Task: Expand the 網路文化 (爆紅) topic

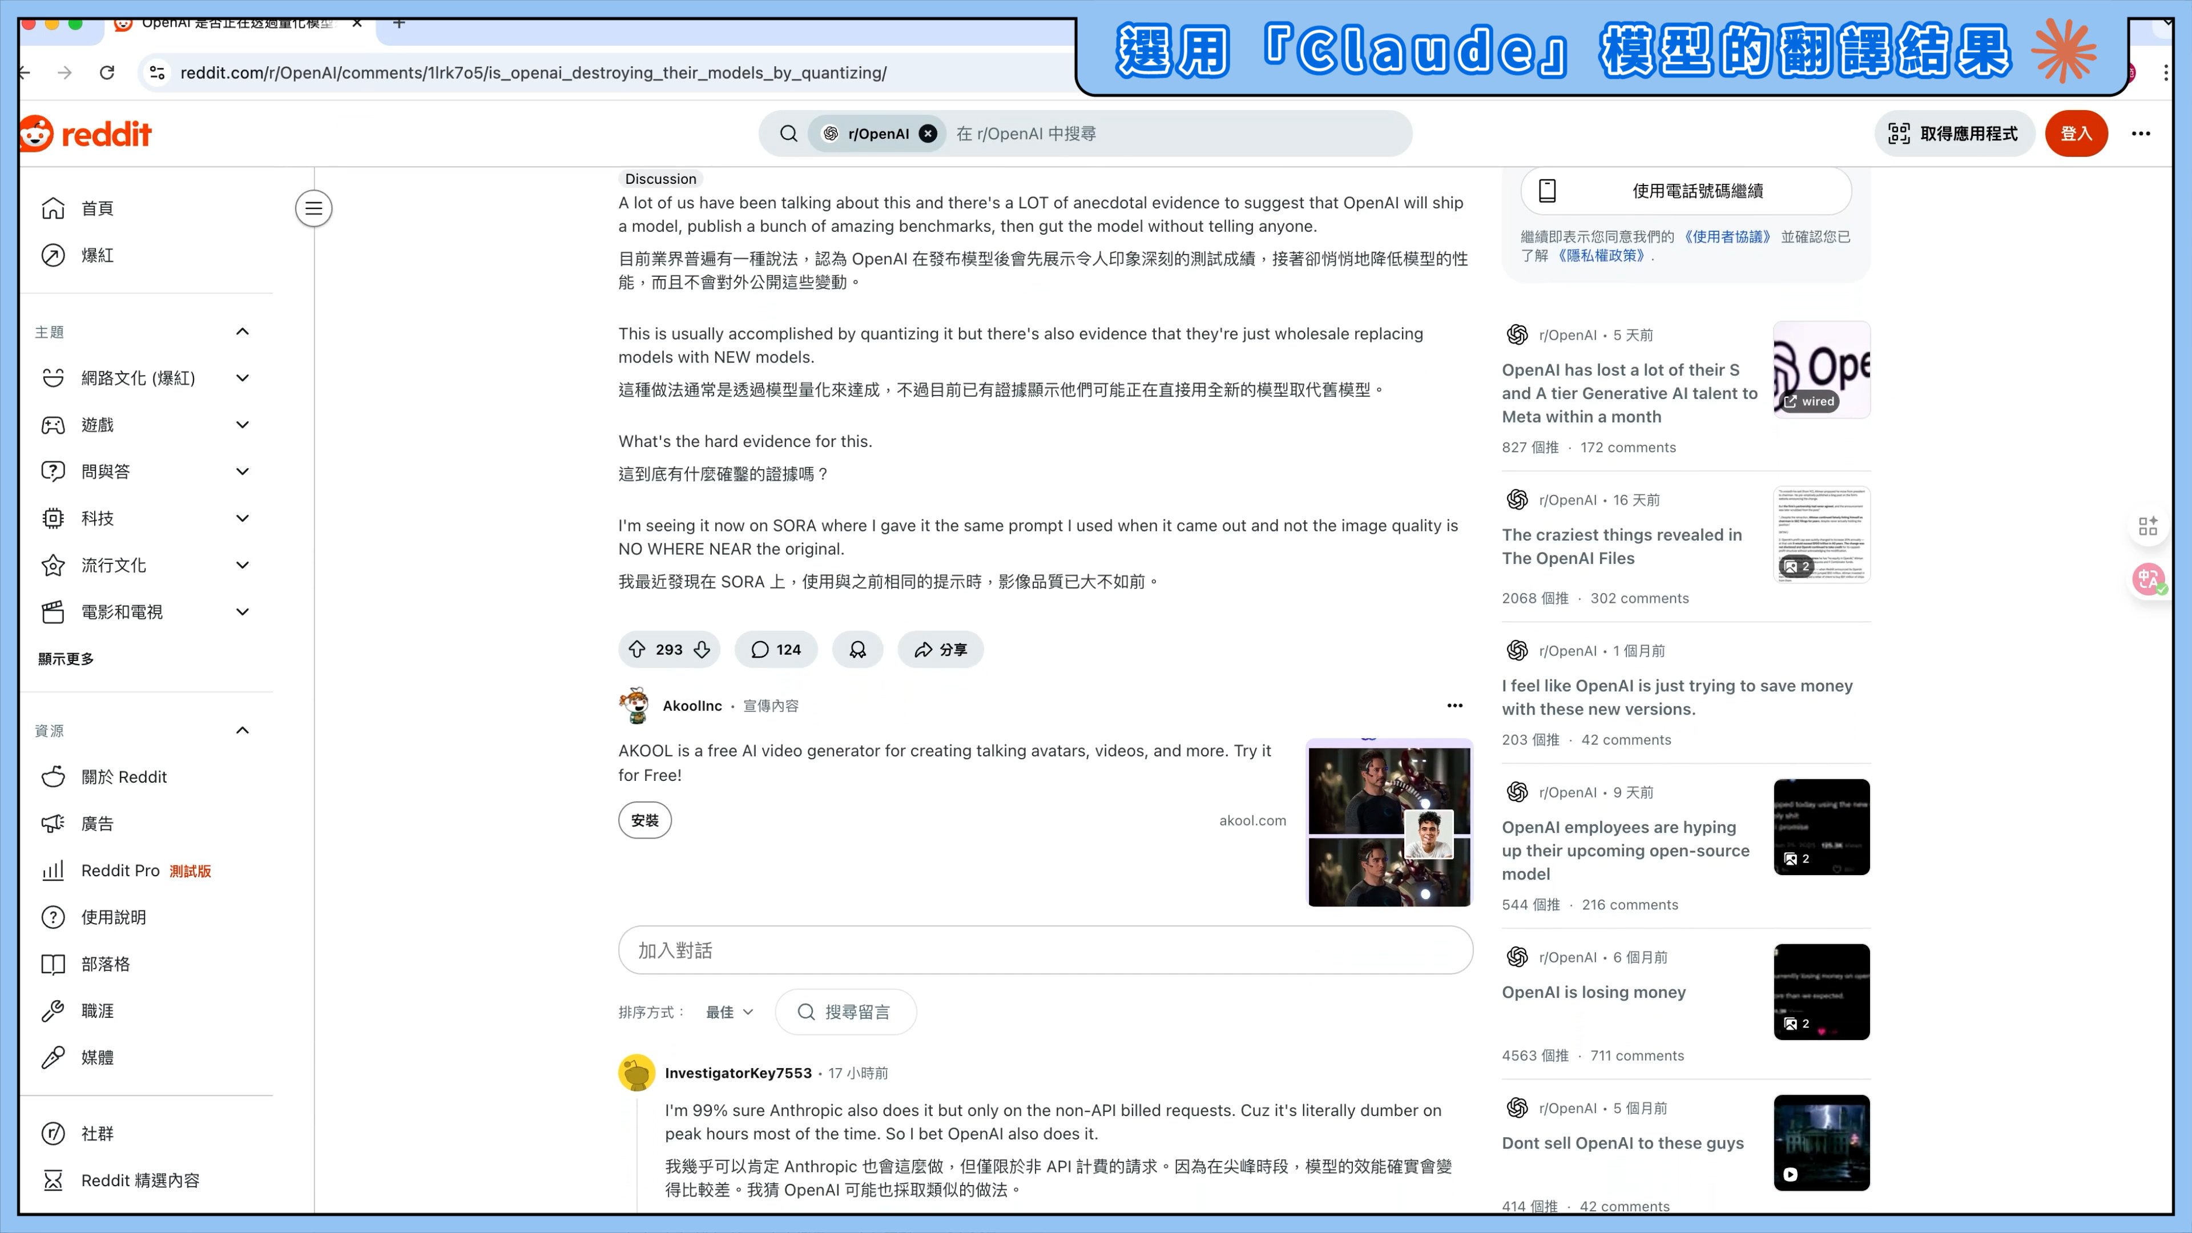Action: pyautogui.click(x=243, y=378)
